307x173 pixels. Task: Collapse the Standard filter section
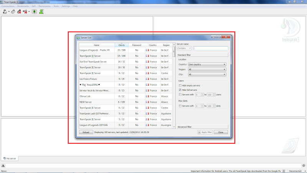(x=203, y=55)
